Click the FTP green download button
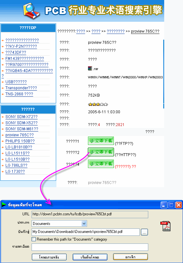 (x=101, y=141)
